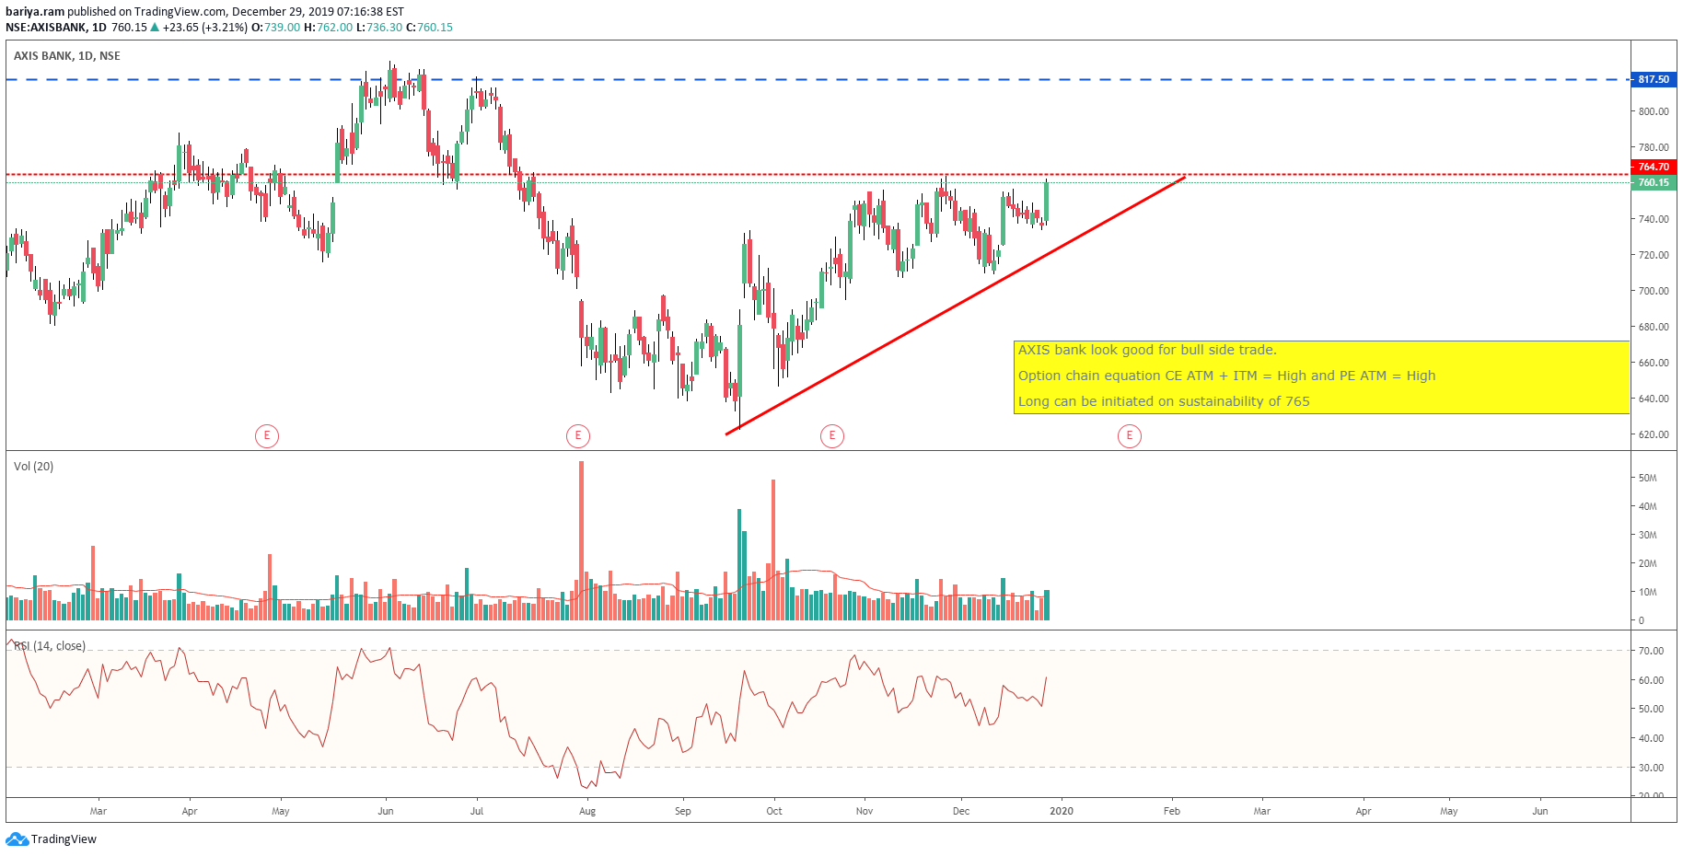This screenshot has width=1683, height=856.
Task: Click the last green candle near 760
Action: click(x=1047, y=202)
